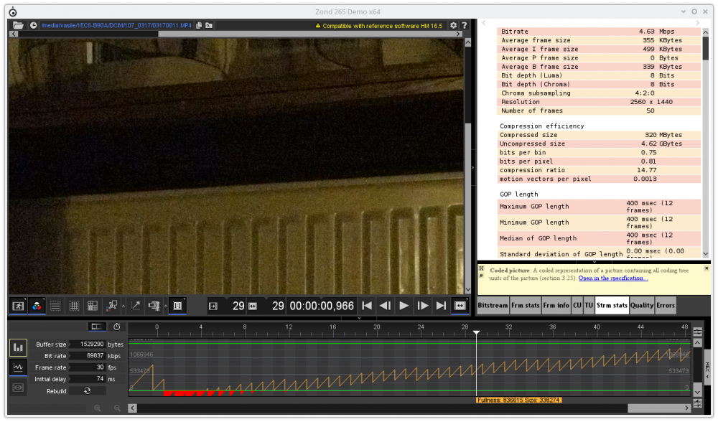The width and height of the screenshot is (718, 422).
Task: Click the Buffer size value field
Action: pyautogui.click(x=87, y=344)
